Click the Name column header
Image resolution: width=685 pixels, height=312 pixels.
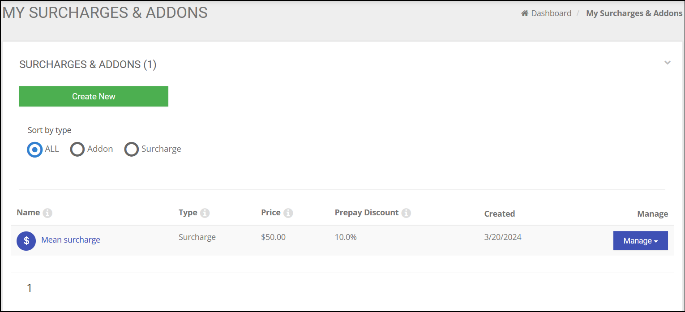(28, 213)
